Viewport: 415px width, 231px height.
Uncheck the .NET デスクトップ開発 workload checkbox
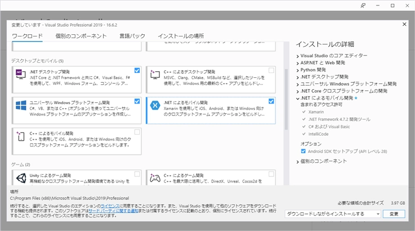pyautogui.click(x=137, y=70)
